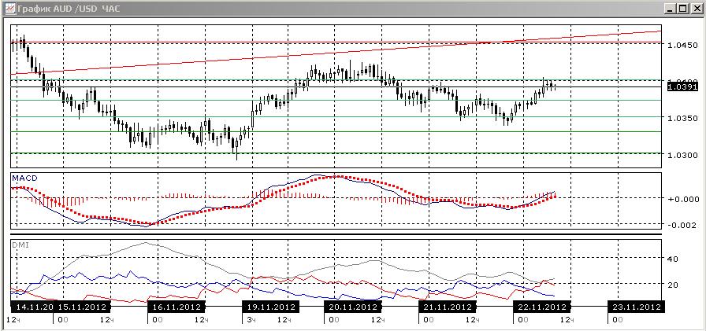Click the current price label 1.0391
706x331 pixels.
[x=682, y=86]
